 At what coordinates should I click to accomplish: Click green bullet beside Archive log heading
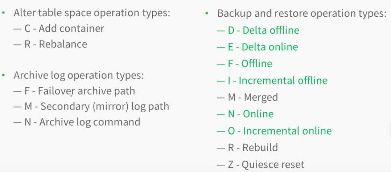tap(3, 75)
